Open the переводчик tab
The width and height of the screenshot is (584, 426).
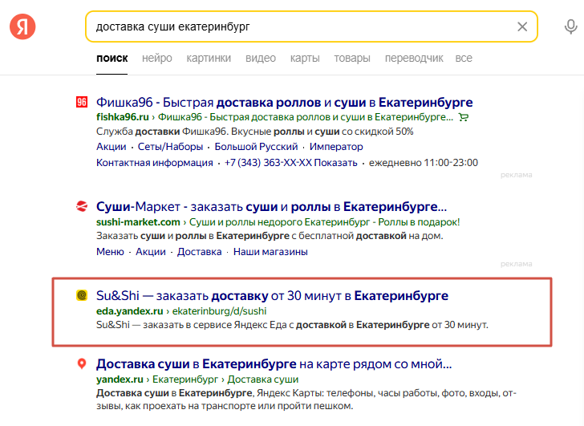414,58
